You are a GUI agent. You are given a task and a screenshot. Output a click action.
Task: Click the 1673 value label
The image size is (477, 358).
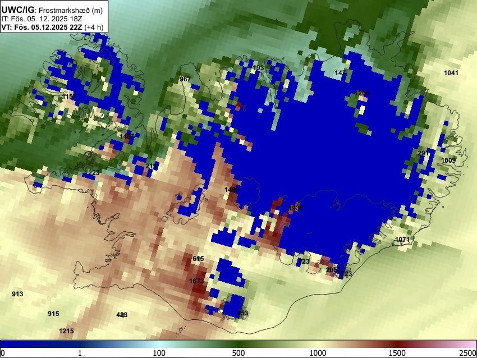196,281
